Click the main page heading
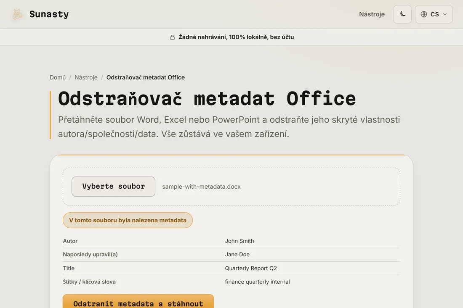This screenshot has height=308, width=463. [x=207, y=98]
